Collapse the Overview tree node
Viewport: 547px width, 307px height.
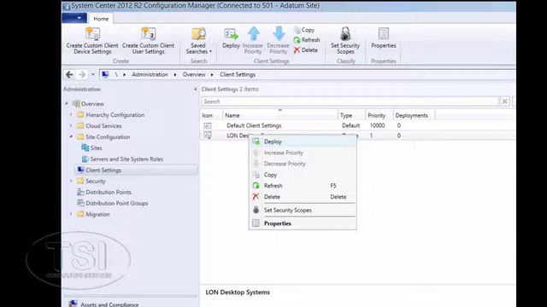point(67,103)
